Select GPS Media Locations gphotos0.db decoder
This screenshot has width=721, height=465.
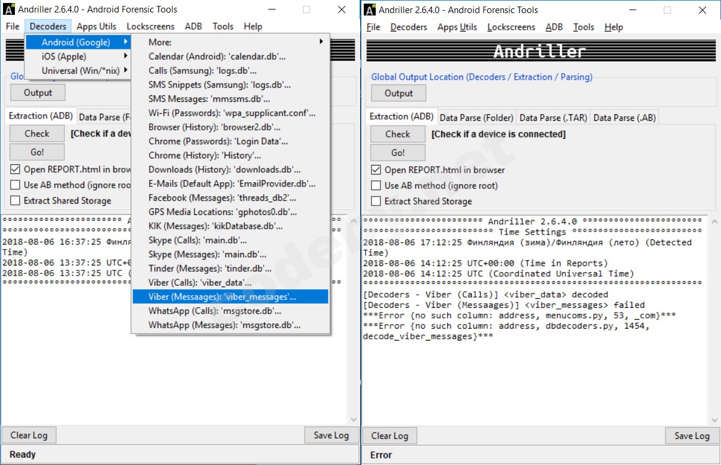(231, 212)
